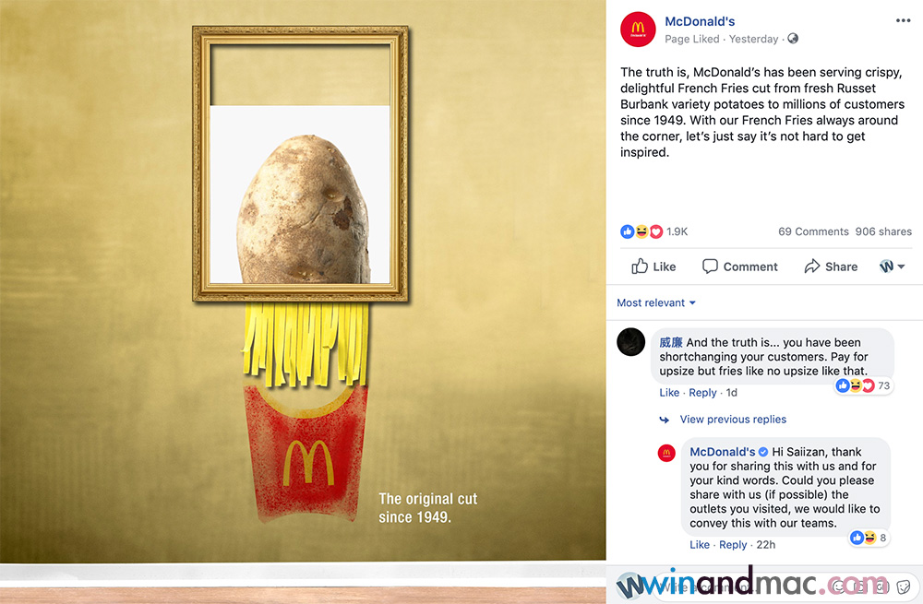This screenshot has width=923, height=604.
Task: Open the 69 Comments link
Action: (x=813, y=231)
